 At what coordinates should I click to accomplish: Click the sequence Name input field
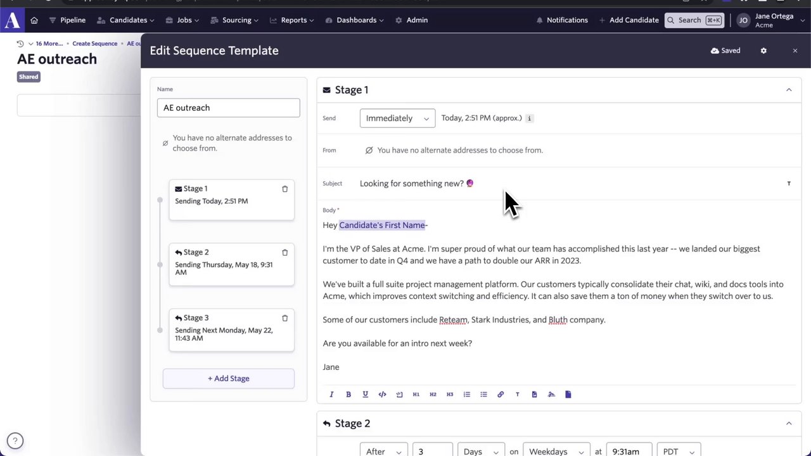click(x=228, y=108)
